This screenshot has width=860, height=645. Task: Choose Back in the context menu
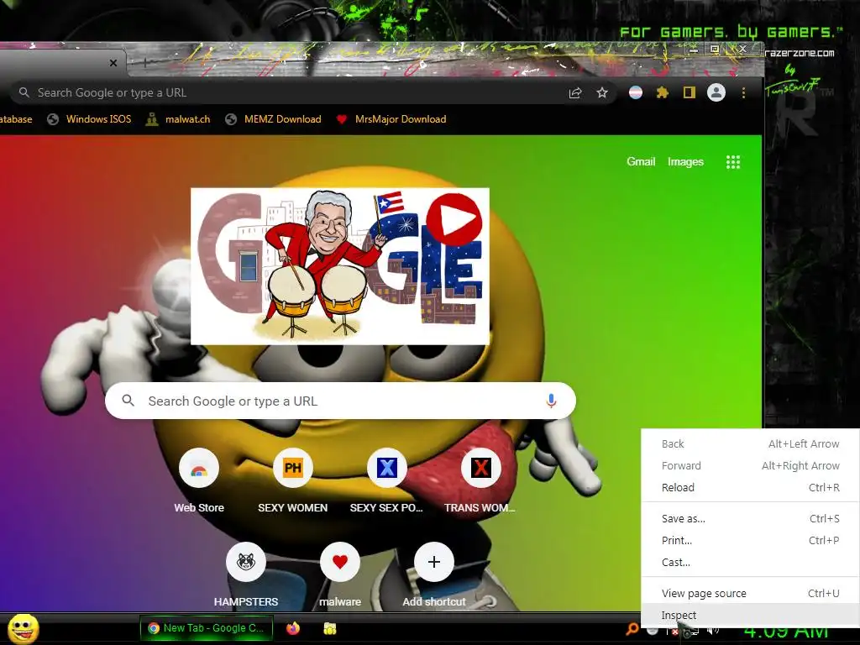(750, 443)
